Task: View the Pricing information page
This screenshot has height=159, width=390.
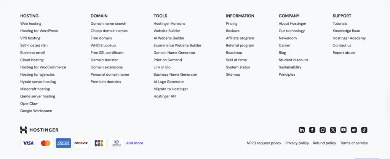Action: 232,24
